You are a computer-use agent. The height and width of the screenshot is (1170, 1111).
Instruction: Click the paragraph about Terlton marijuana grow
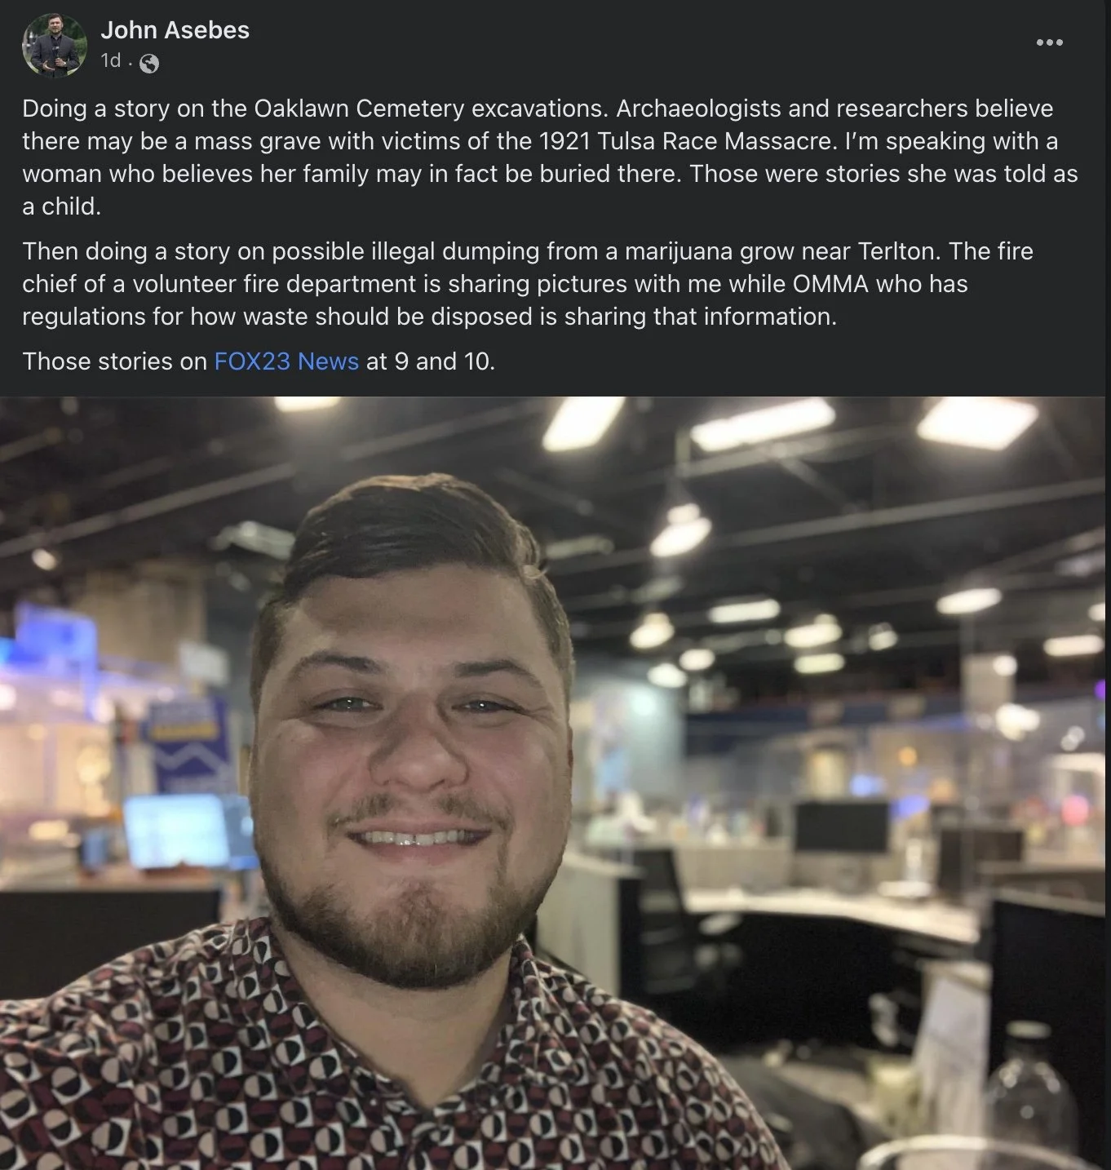(x=528, y=284)
